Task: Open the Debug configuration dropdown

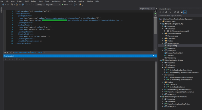Action: pyautogui.click(x=40, y=5)
